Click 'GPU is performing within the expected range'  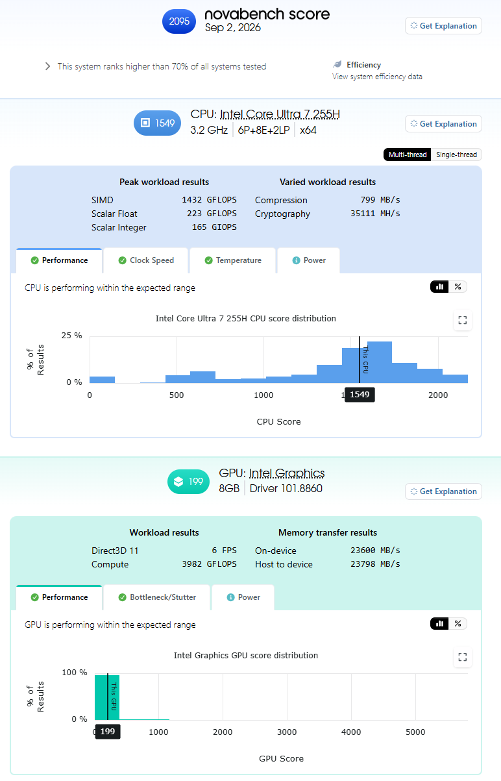tap(110, 625)
